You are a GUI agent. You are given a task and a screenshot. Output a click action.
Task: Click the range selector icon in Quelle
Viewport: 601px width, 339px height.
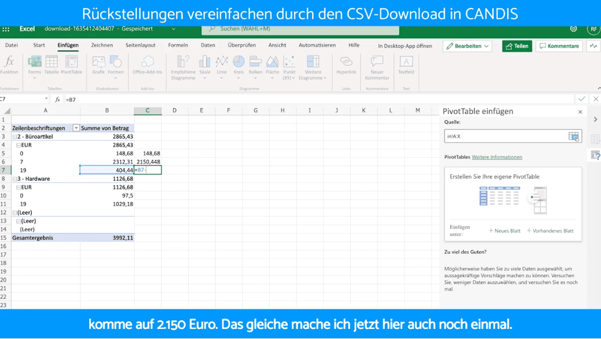[574, 136]
